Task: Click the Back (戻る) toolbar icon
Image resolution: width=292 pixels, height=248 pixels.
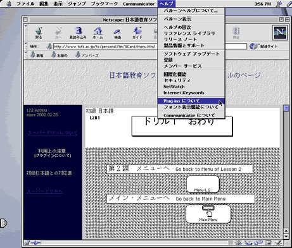Action: coord(39,33)
